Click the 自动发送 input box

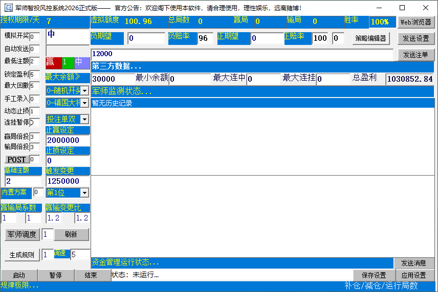coord(35,49)
